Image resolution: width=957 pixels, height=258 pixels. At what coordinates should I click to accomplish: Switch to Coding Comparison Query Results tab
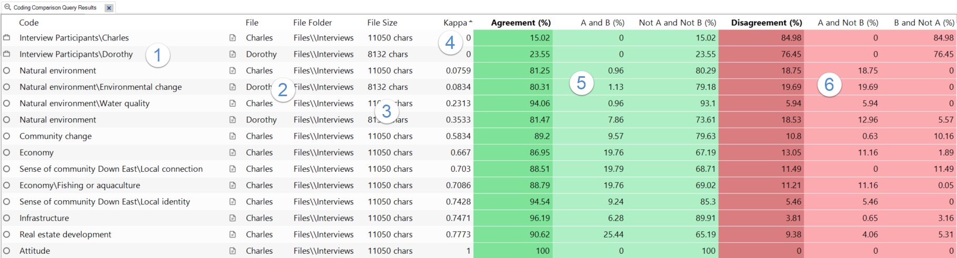55,8
